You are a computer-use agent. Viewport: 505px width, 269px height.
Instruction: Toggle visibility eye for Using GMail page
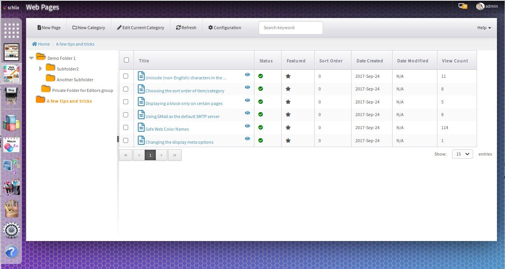tap(248, 113)
